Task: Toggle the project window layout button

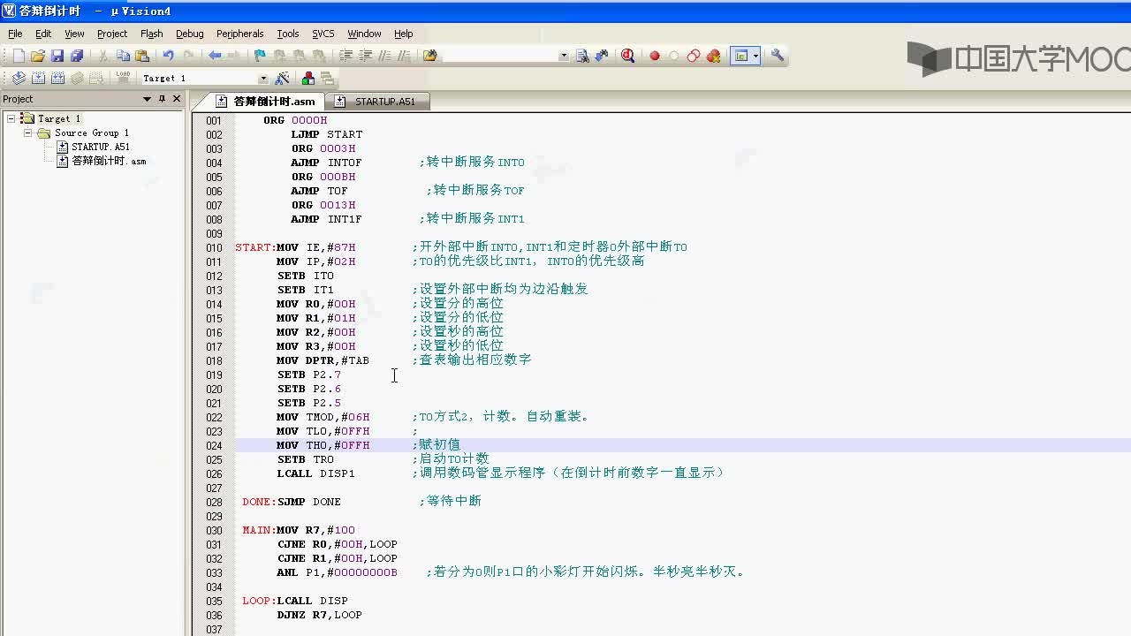Action: tap(741, 56)
